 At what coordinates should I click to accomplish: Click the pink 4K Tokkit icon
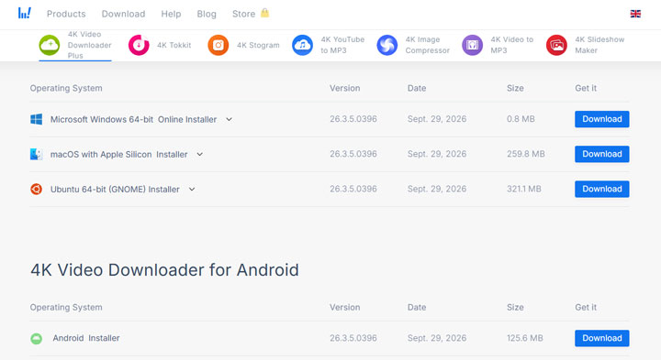point(139,45)
